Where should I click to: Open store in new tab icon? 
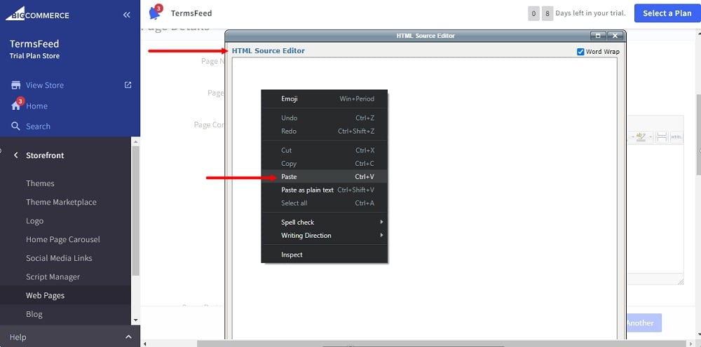[128, 85]
